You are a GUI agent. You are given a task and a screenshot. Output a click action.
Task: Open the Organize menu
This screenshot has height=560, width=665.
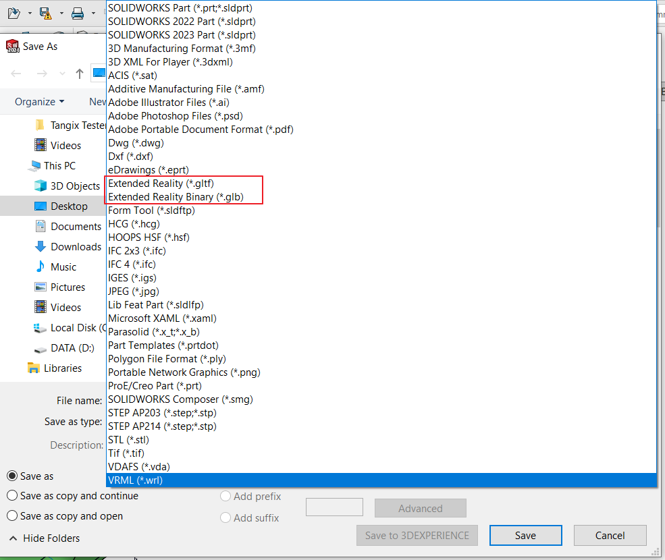[39, 102]
